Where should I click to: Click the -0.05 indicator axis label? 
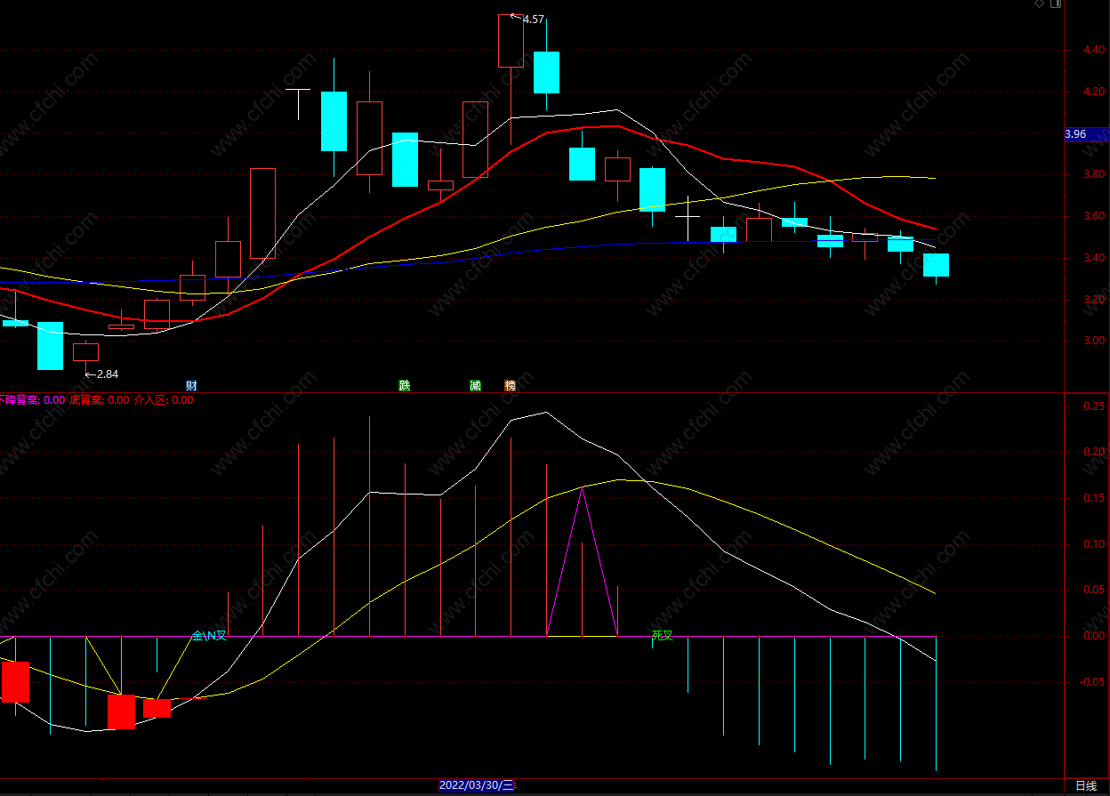1091,682
